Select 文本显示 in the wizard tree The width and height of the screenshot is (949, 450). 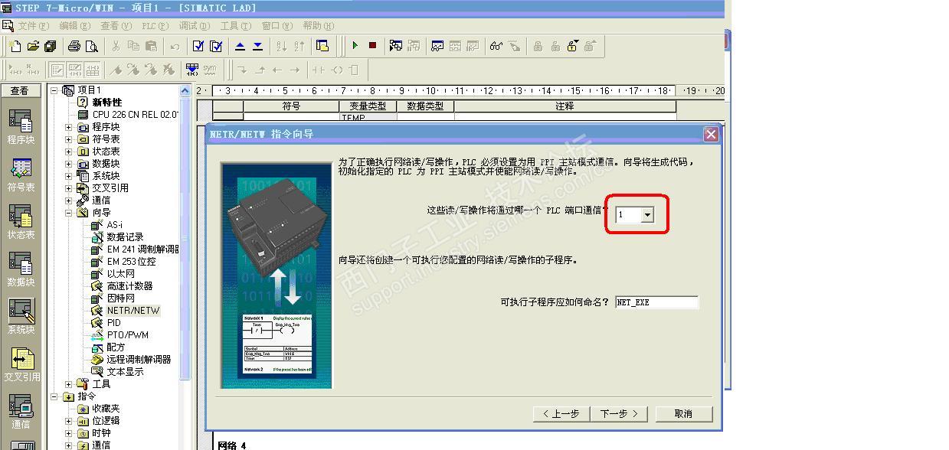click(x=125, y=372)
